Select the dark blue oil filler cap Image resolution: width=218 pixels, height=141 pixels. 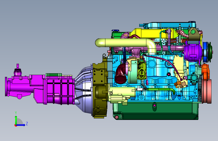(115, 31)
